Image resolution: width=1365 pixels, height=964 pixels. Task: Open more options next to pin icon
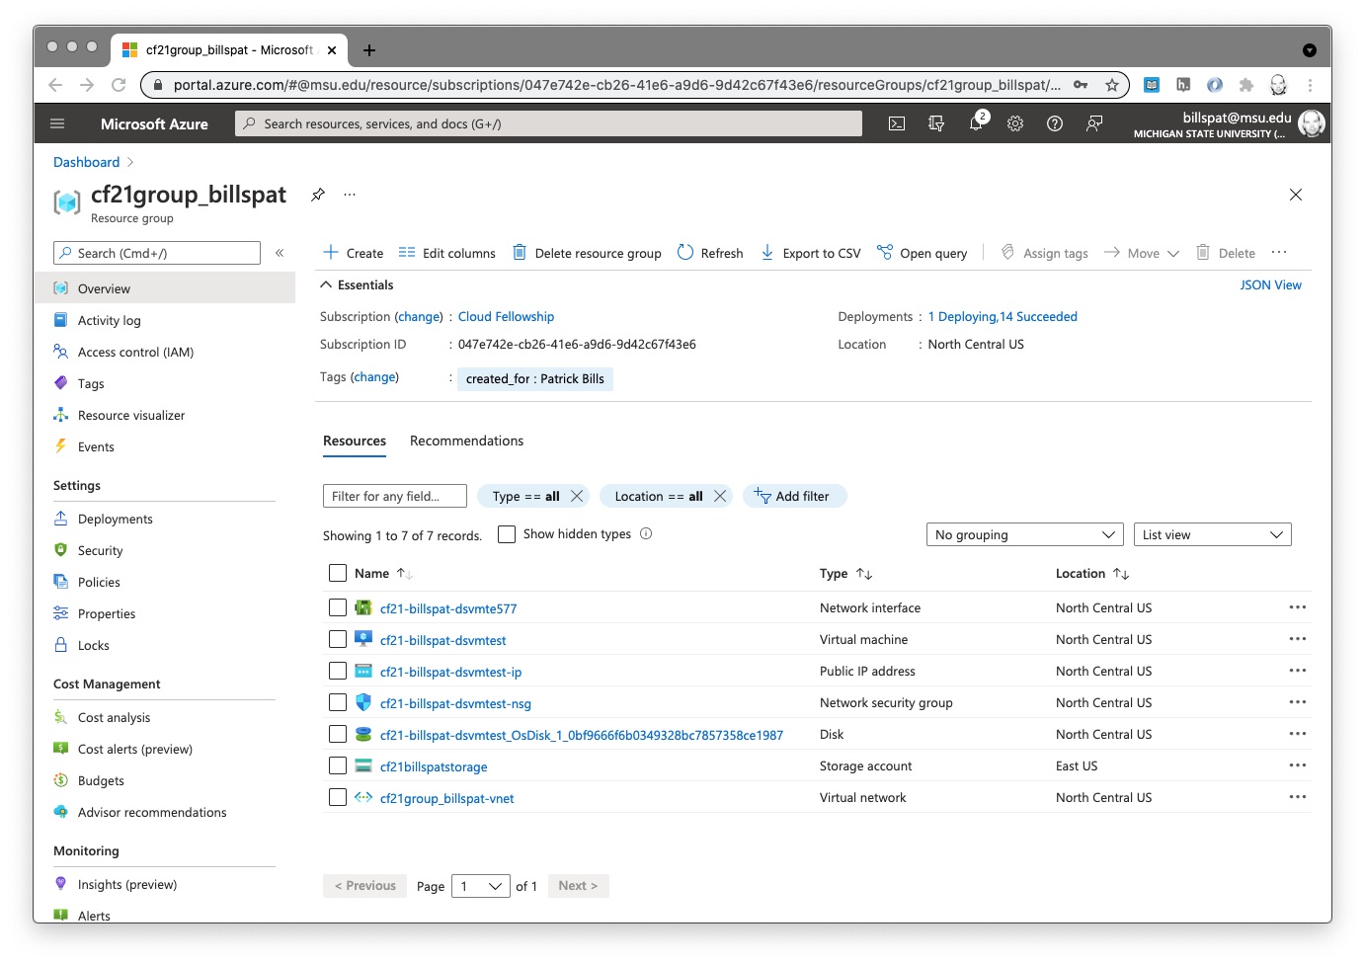click(350, 195)
